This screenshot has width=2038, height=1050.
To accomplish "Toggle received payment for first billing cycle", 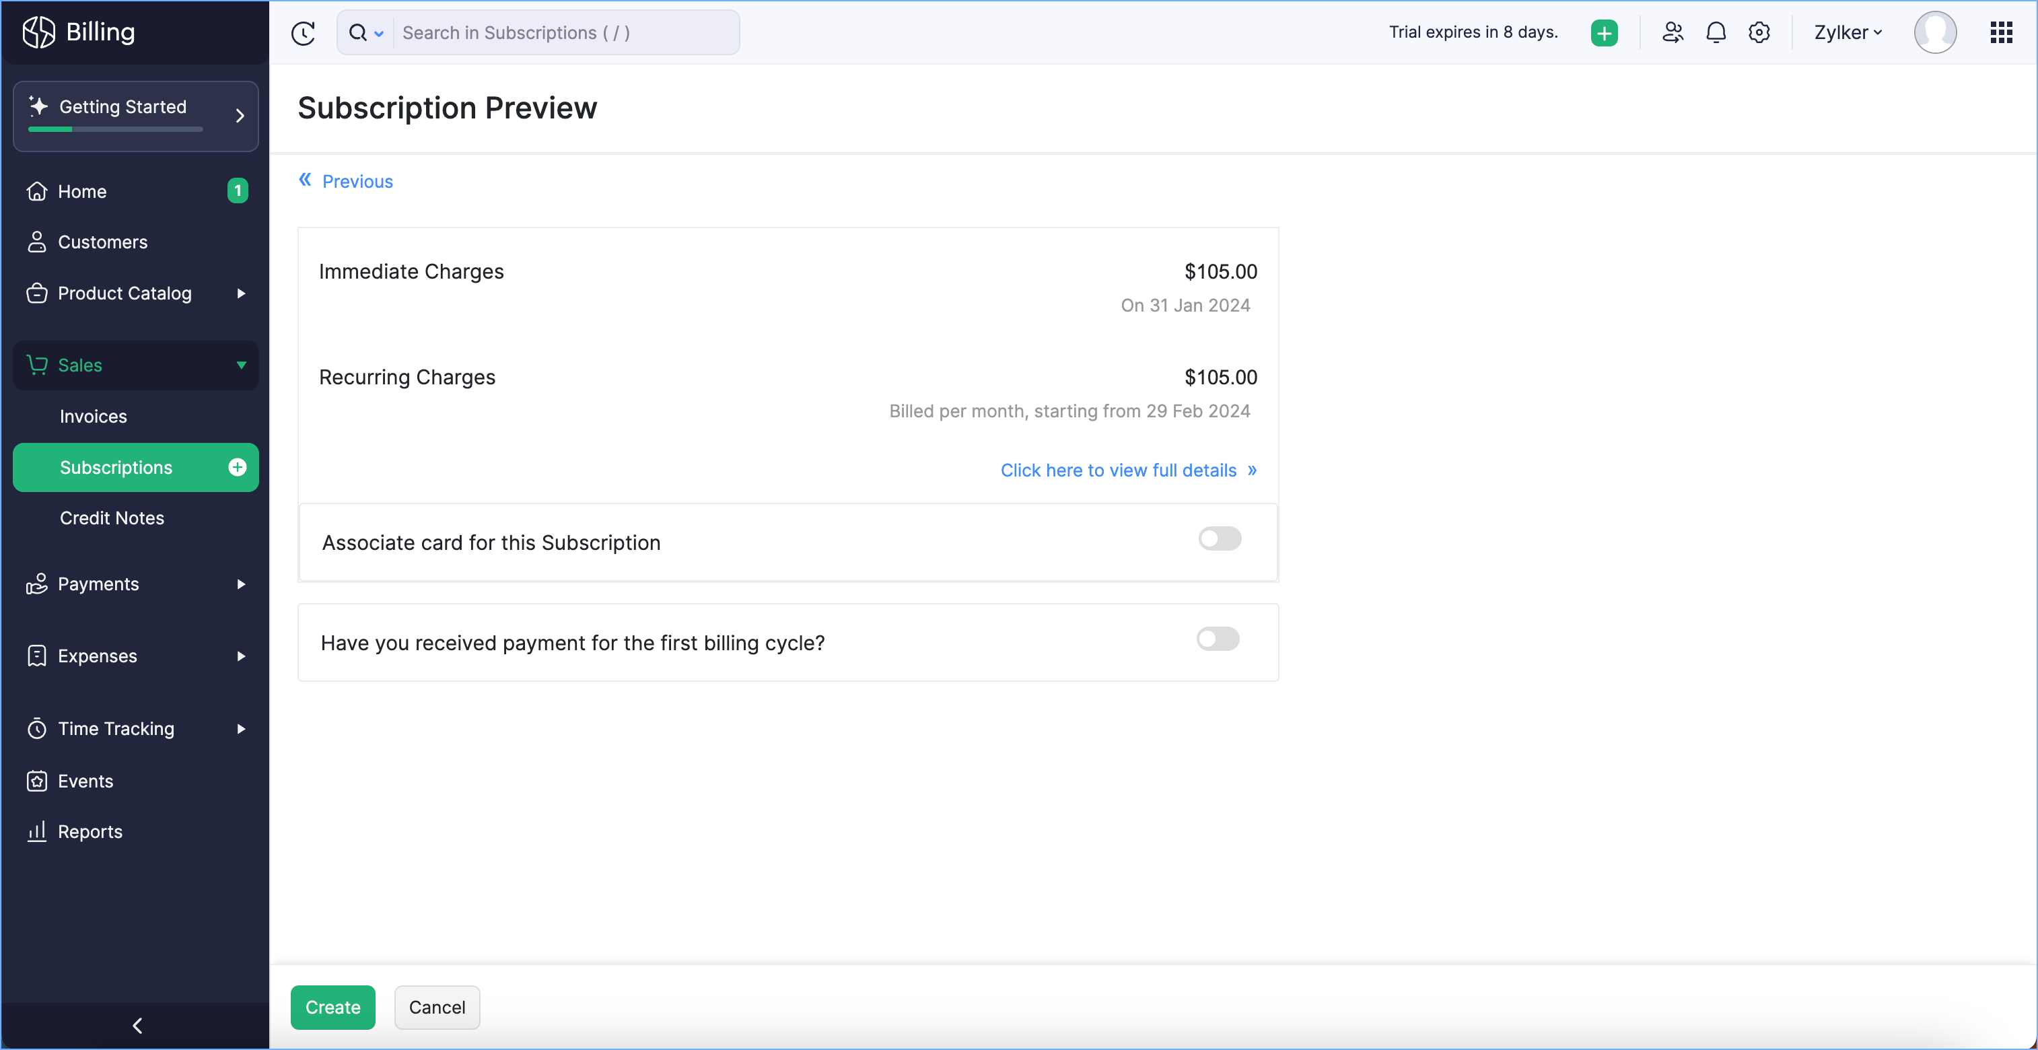I will click(1217, 639).
